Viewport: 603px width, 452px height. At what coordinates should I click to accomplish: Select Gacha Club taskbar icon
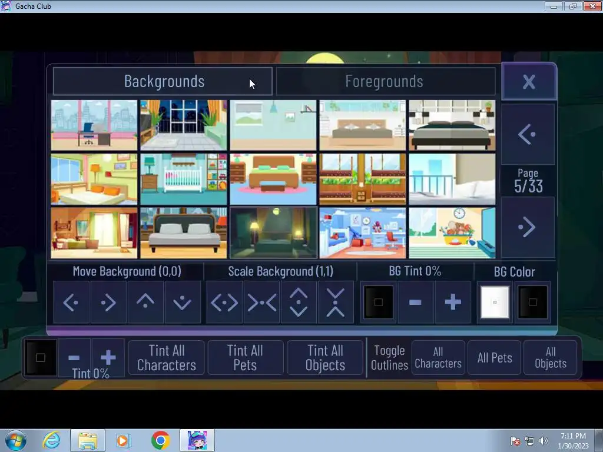point(197,440)
